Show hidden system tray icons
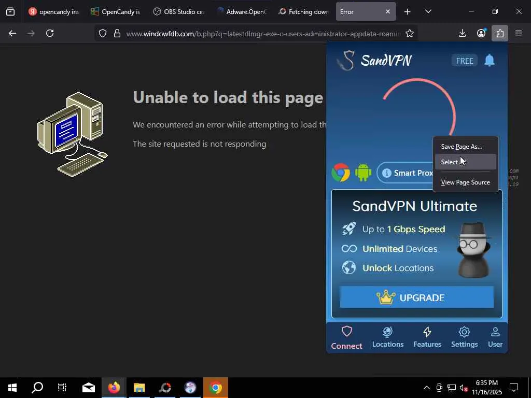531x398 pixels. click(x=427, y=388)
